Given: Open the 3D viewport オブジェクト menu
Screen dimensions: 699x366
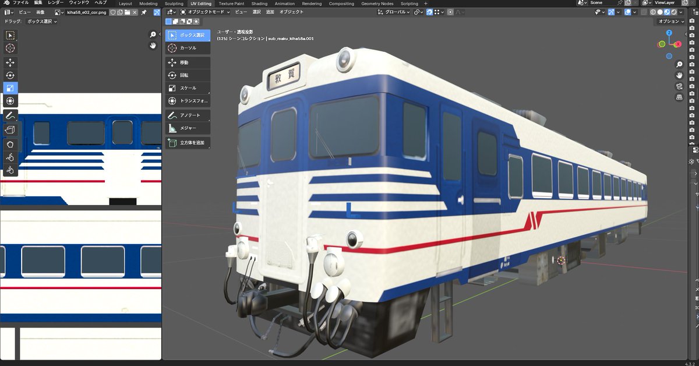Looking at the screenshot, I should pos(291,12).
